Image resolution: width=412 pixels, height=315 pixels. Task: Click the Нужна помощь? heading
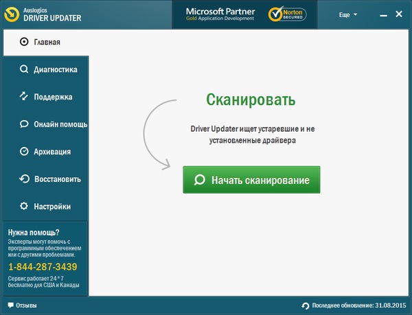34,233
